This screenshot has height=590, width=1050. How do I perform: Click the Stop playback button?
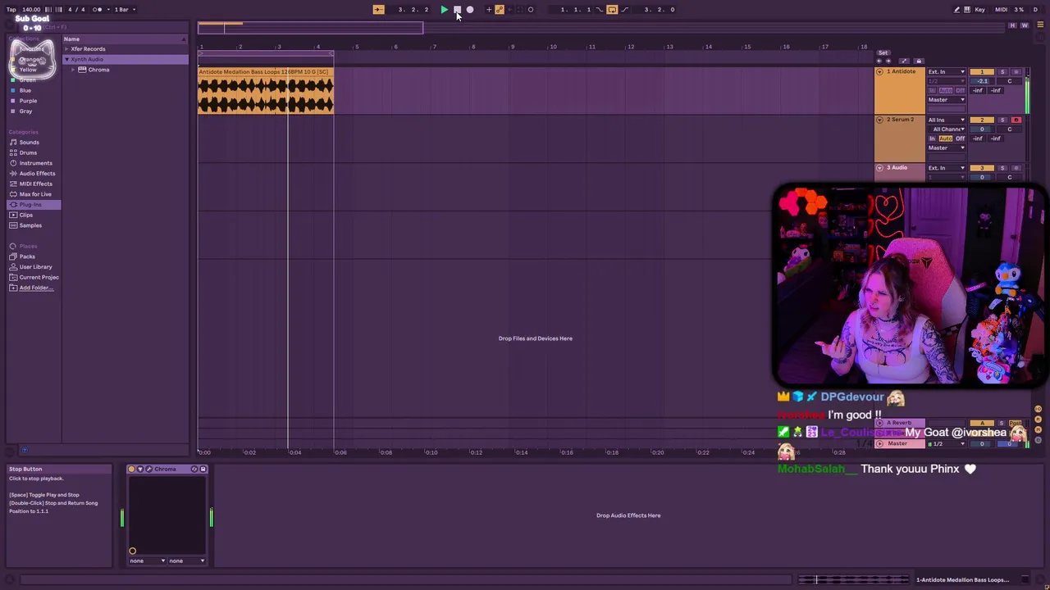tap(457, 10)
